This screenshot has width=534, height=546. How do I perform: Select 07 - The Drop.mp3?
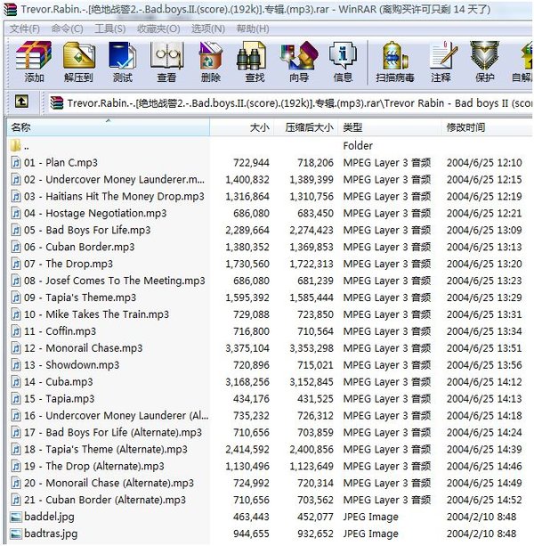point(69,264)
